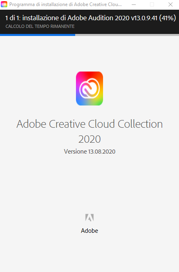This screenshot has height=272, width=179.
Task: Click the CALCOLO DEL TEMPO RIMANENTE label
Action: 40,26
